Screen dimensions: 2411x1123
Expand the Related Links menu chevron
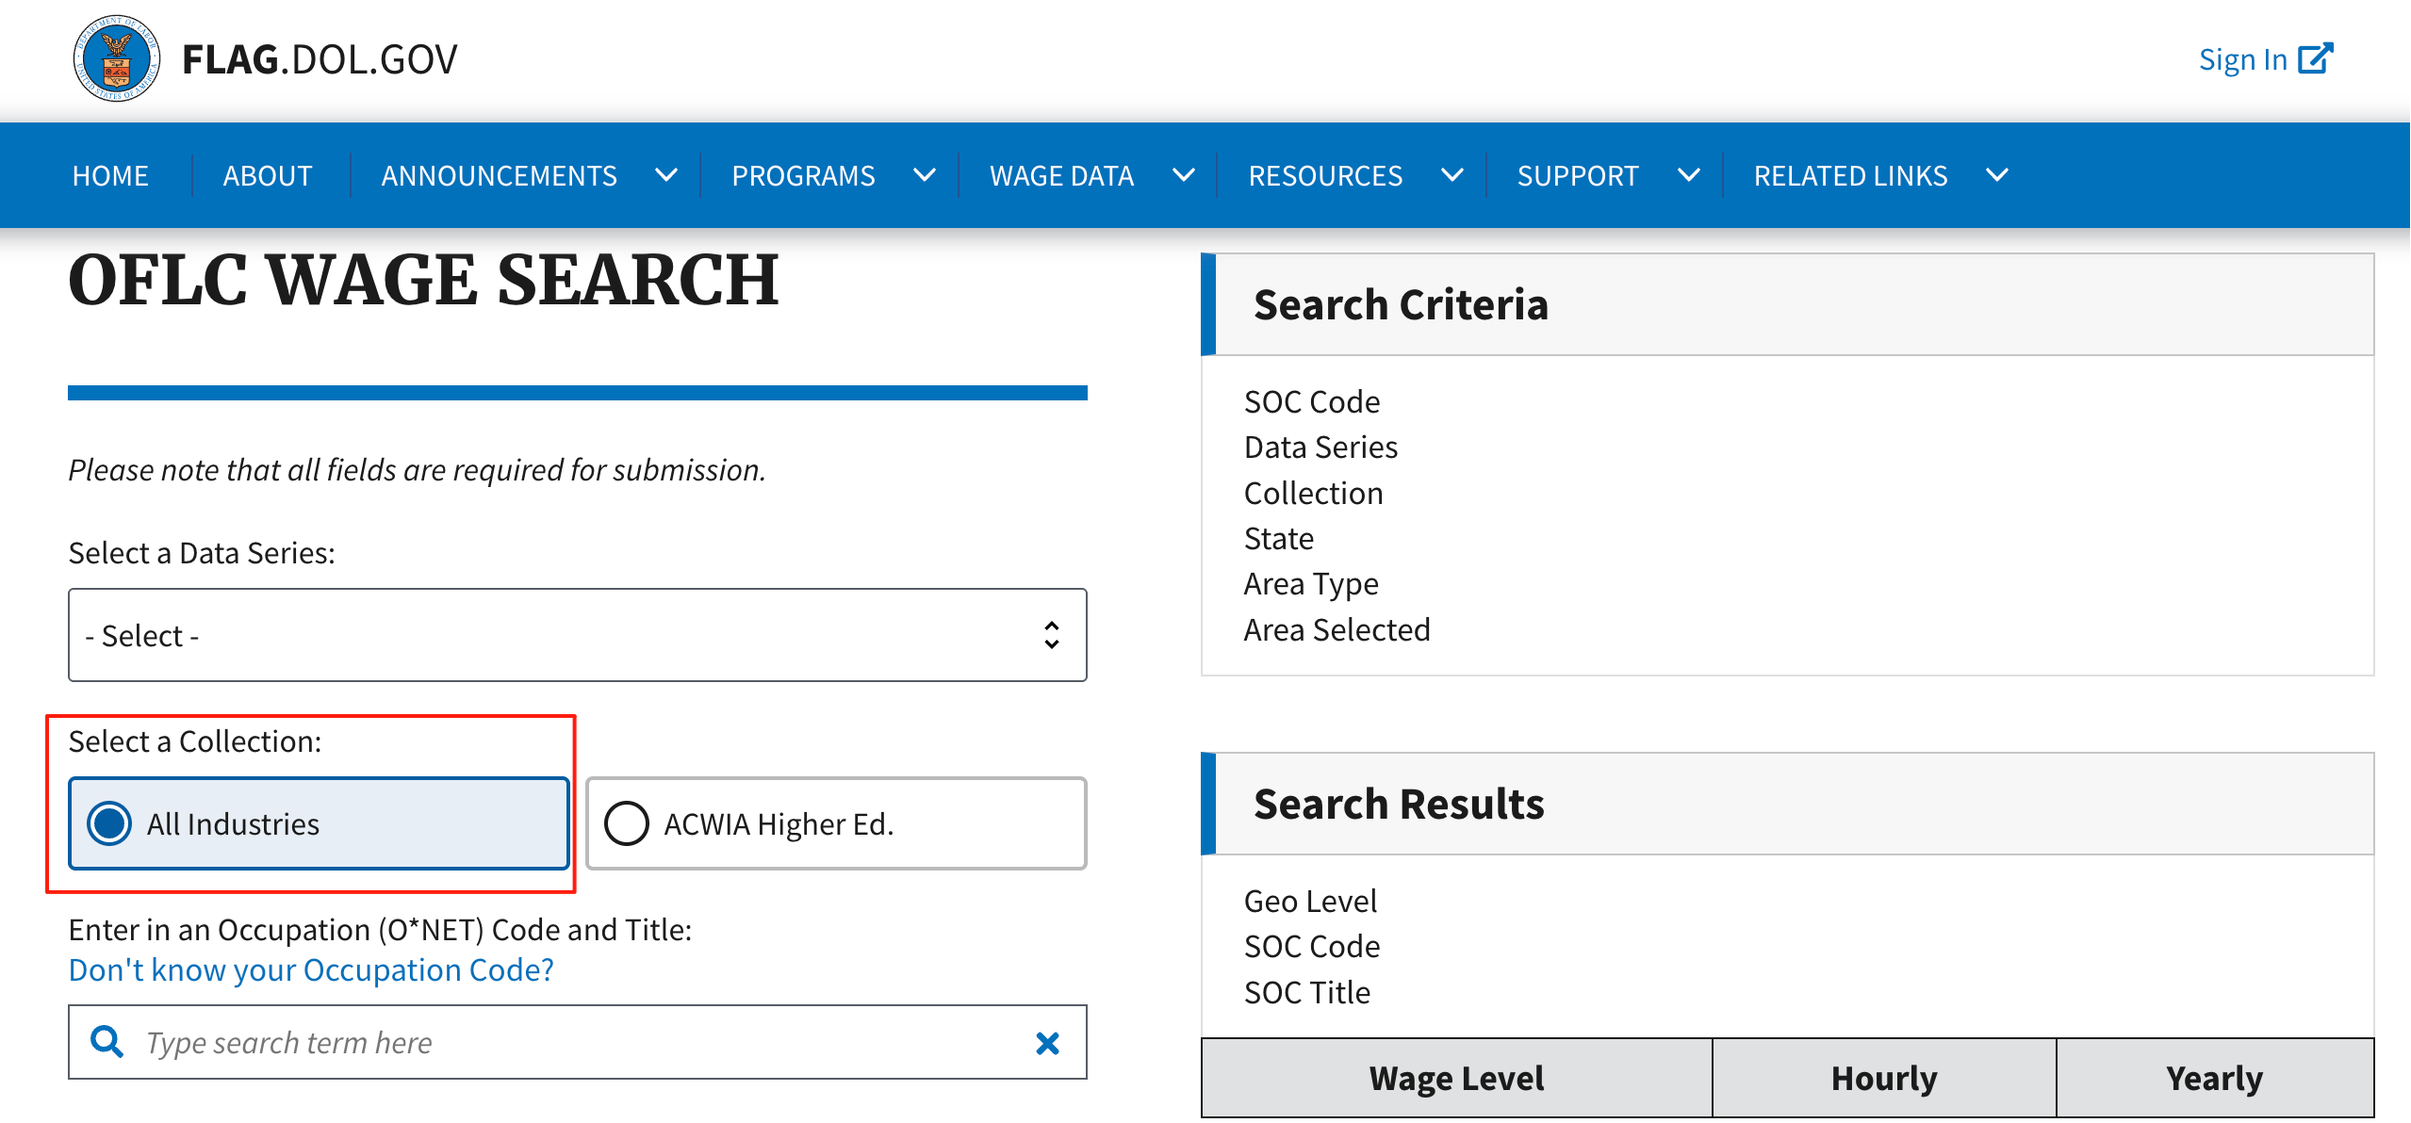pyautogui.click(x=1996, y=175)
